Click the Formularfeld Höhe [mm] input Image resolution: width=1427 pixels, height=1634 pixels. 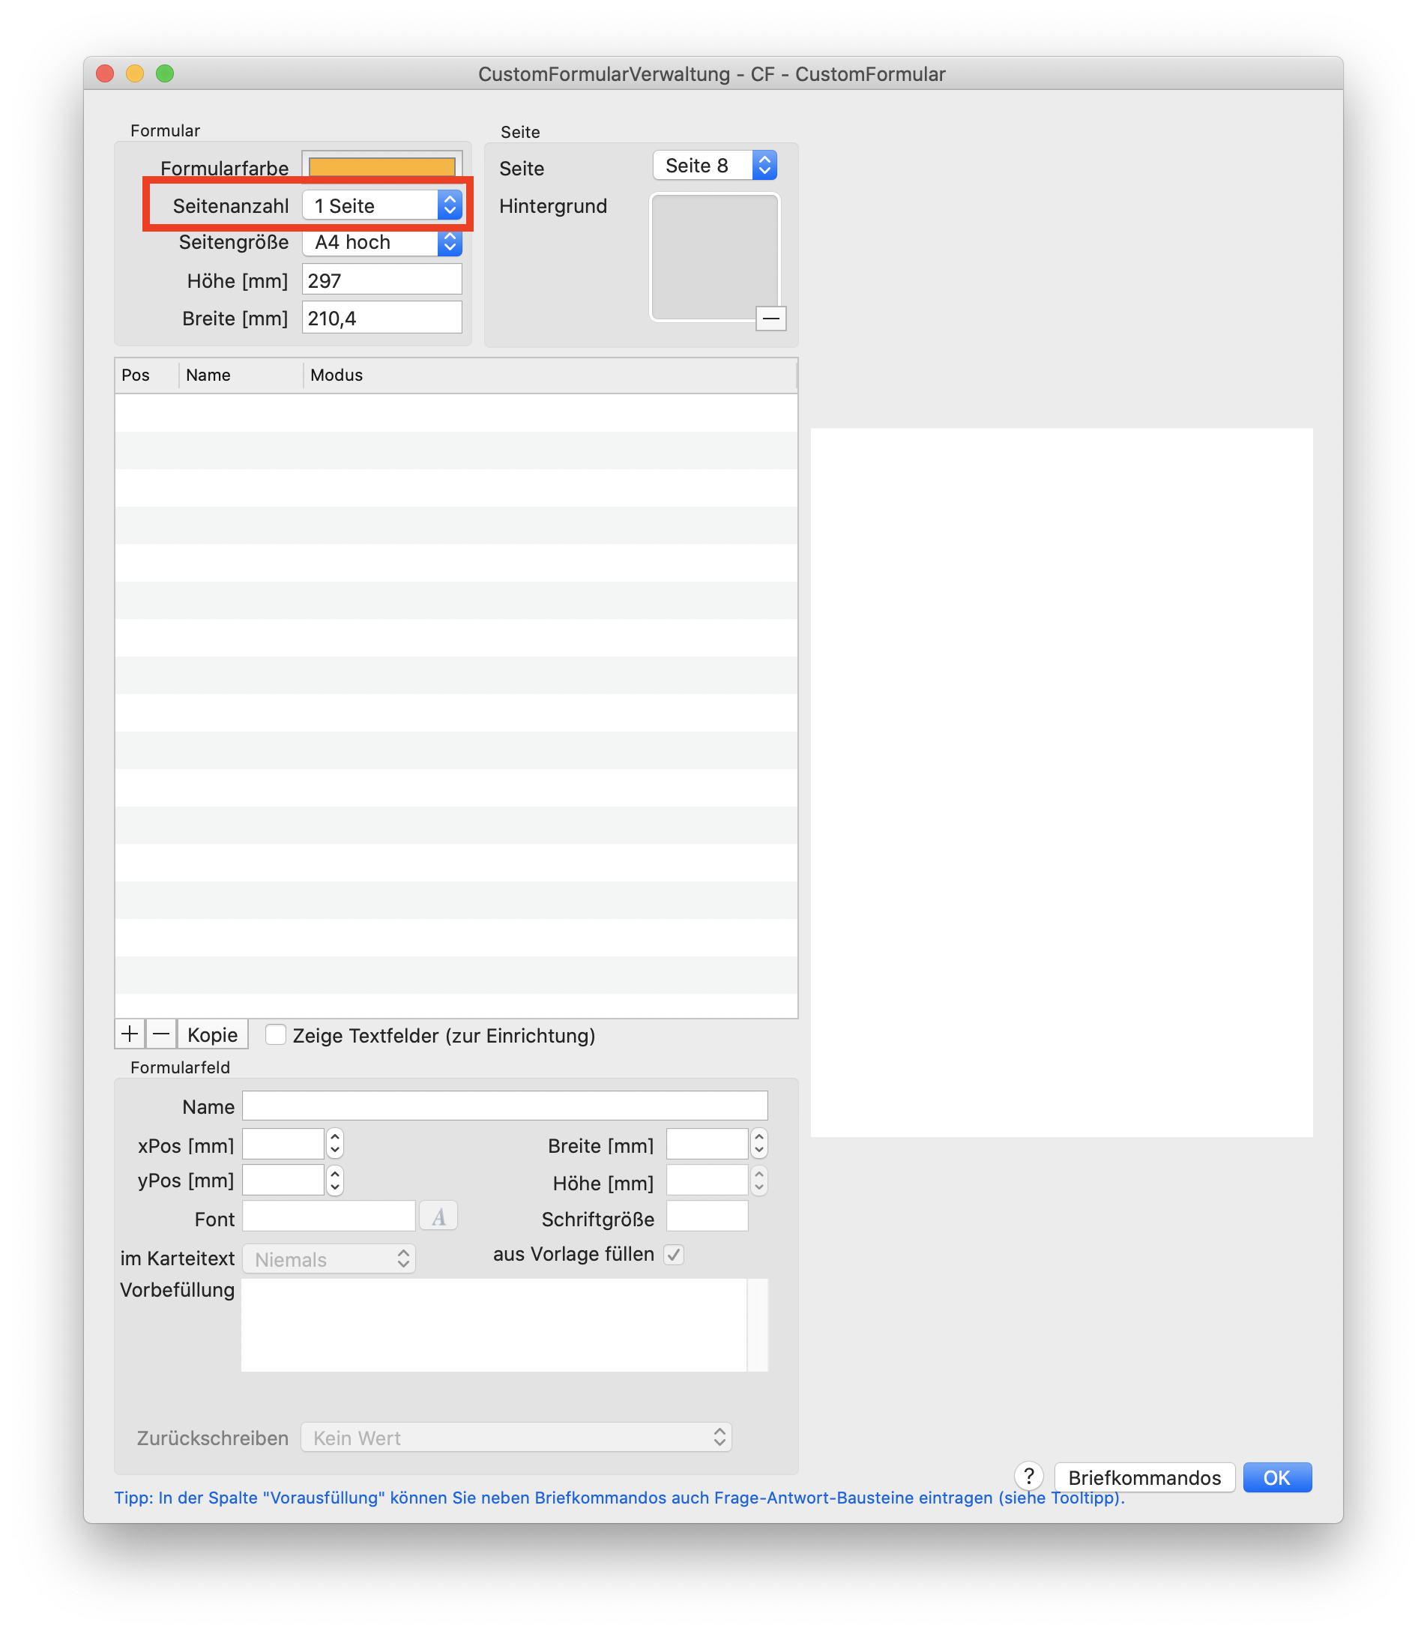pos(708,1180)
